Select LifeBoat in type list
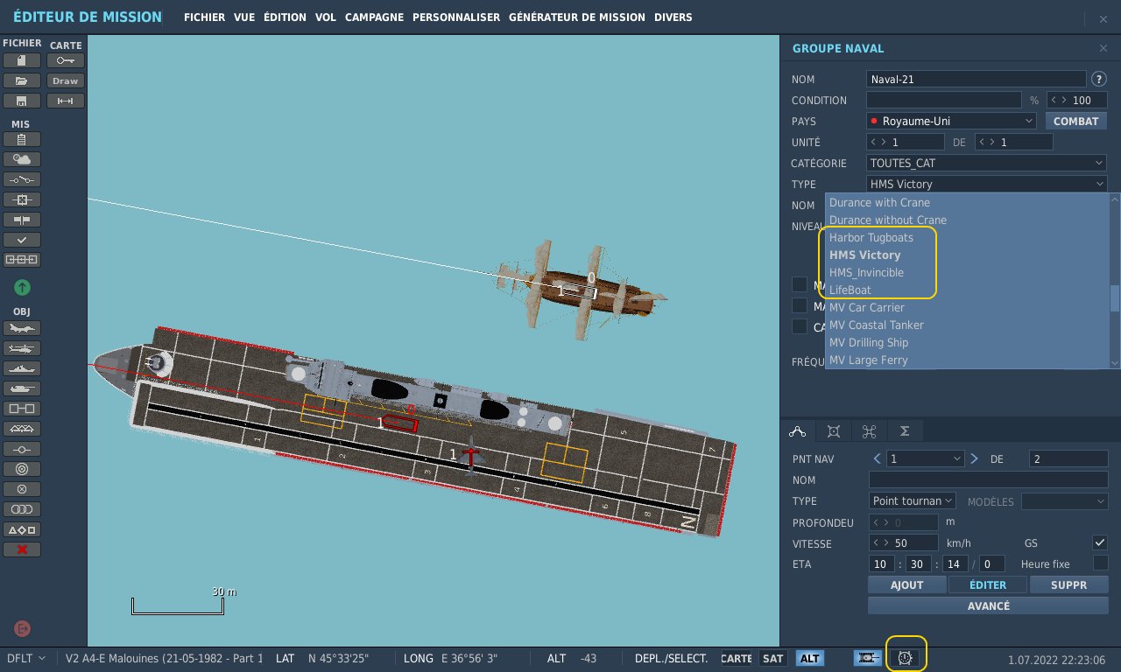Viewport: 1121px width, 672px height. point(967,290)
